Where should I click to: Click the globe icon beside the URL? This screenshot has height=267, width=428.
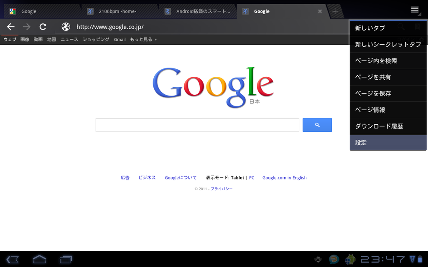[x=66, y=27]
